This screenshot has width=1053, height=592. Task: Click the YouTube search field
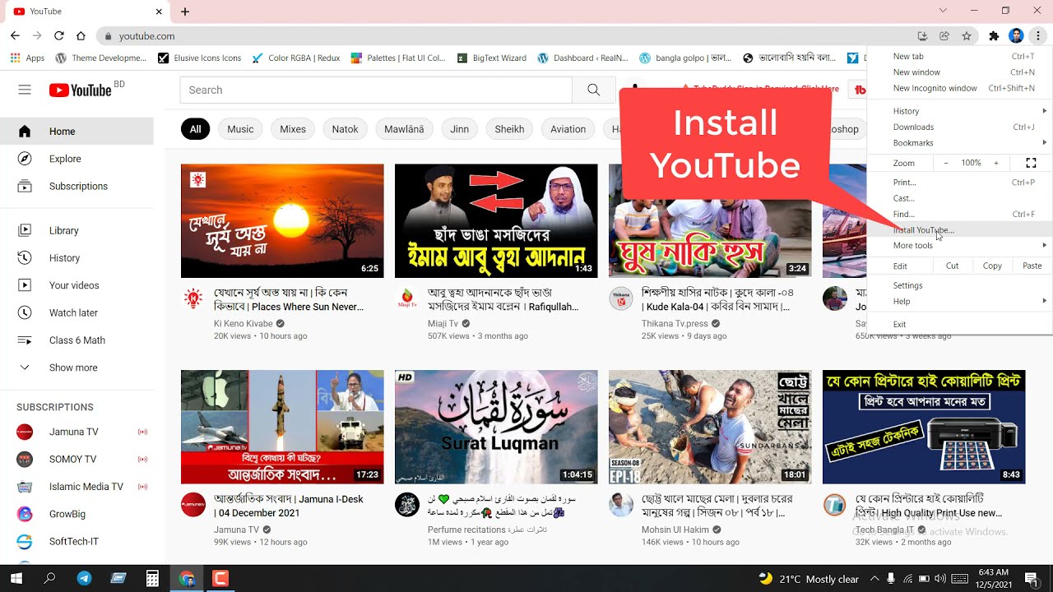point(376,90)
